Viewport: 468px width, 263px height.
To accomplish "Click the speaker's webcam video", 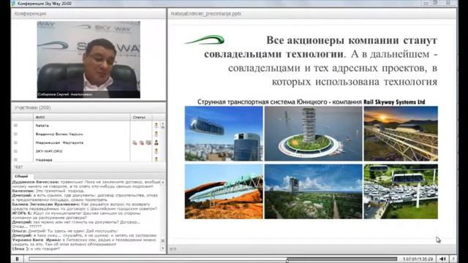I will pos(88,59).
